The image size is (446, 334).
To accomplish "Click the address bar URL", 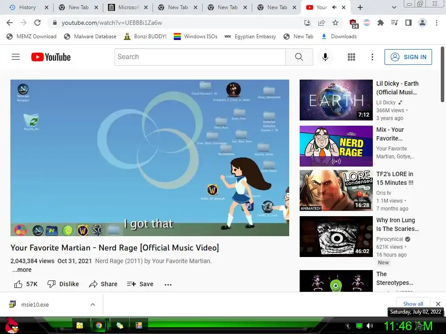I will pyautogui.click(x=112, y=23).
